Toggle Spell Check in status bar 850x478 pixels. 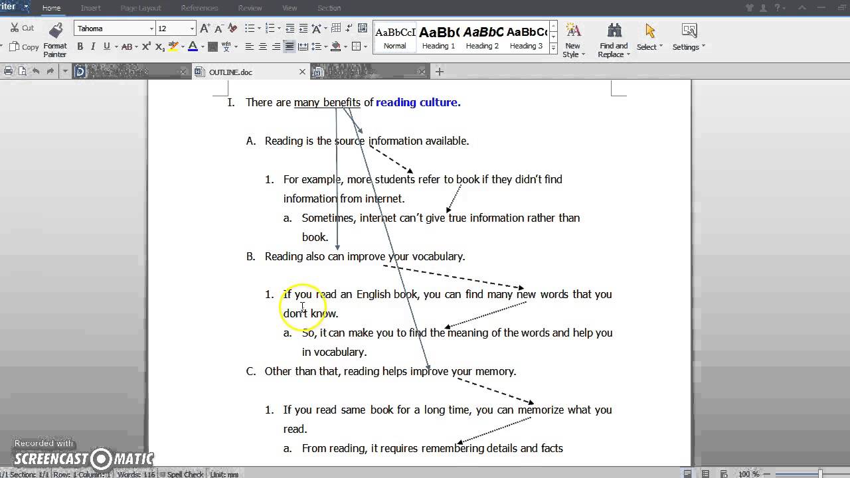(182, 474)
